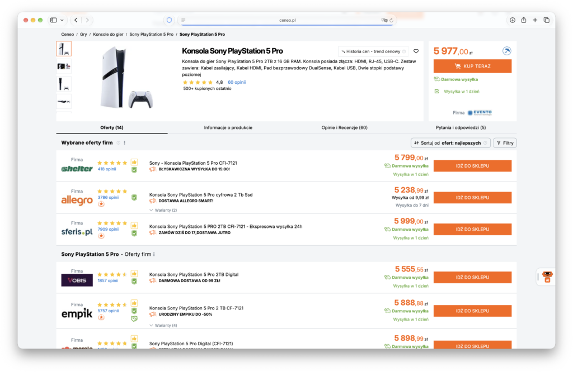Open the Opinie i Recenzje (60) tab

(x=344, y=128)
